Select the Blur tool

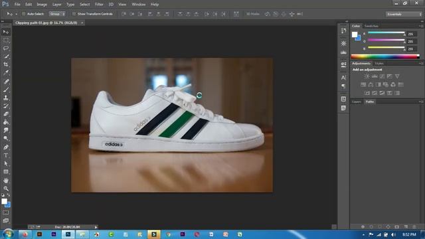6,130
